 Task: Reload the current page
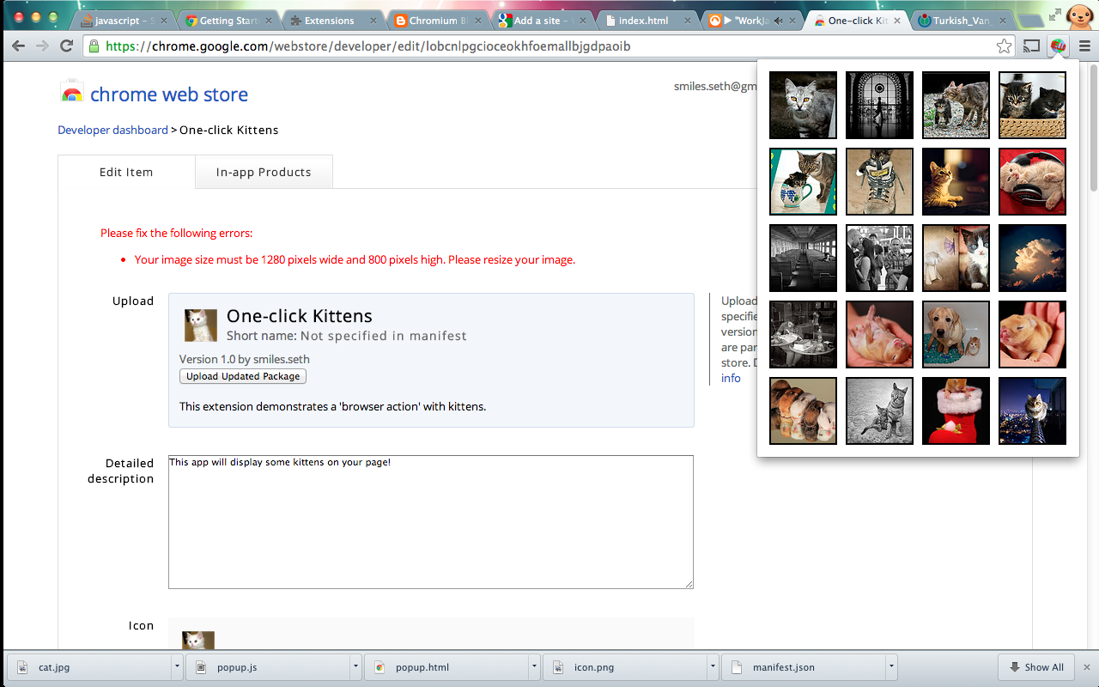(x=65, y=46)
